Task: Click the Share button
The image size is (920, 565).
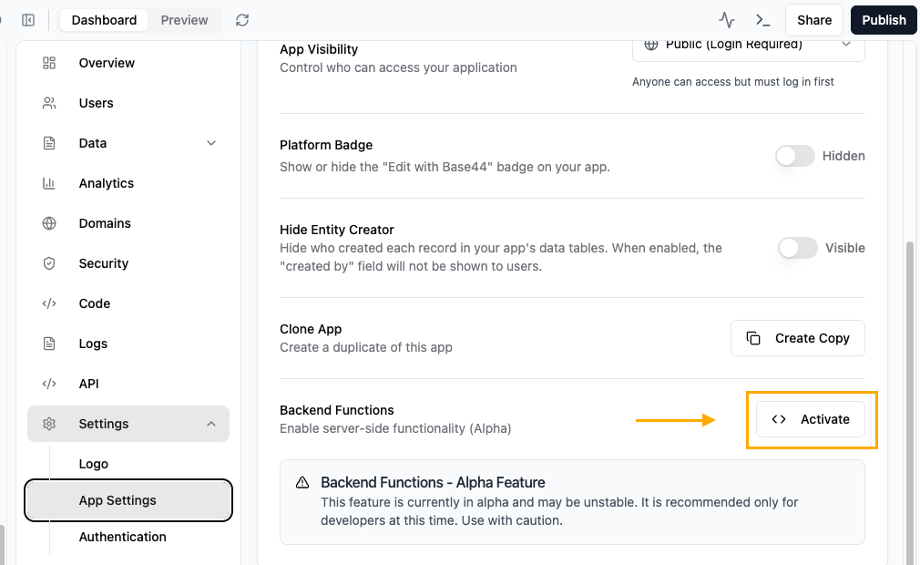Action: (813, 20)
